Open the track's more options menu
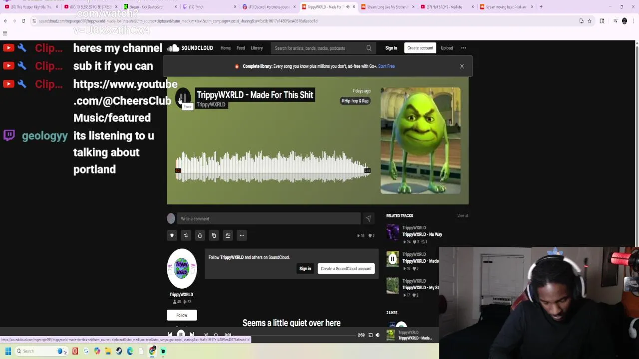This screenshot has height=359, width=639. pos(242,235)
